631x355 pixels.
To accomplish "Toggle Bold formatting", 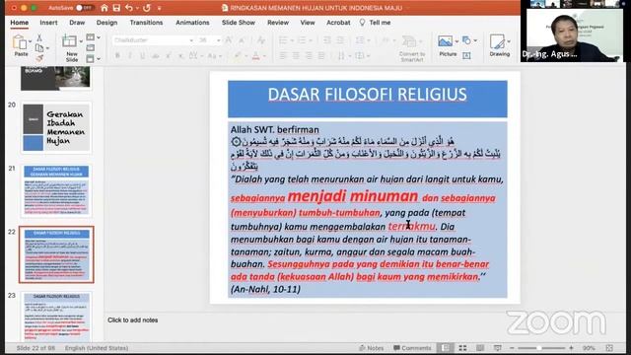I will [x=117, y=56].
